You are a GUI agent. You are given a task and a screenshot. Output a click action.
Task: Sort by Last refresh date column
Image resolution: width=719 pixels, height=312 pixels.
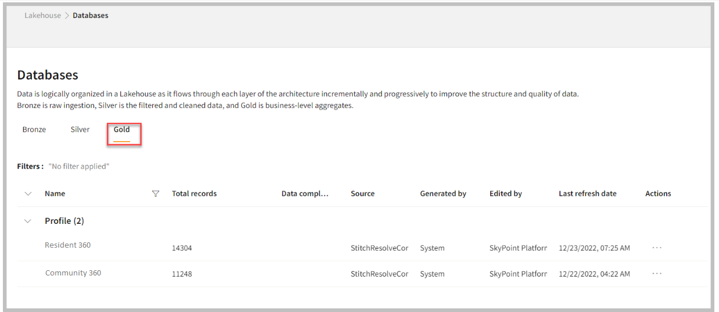click(587, 194)
